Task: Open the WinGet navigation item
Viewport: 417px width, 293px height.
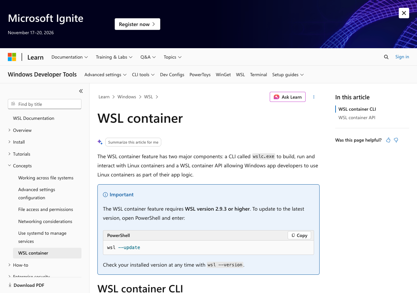Action: click(x=223, y=75)
